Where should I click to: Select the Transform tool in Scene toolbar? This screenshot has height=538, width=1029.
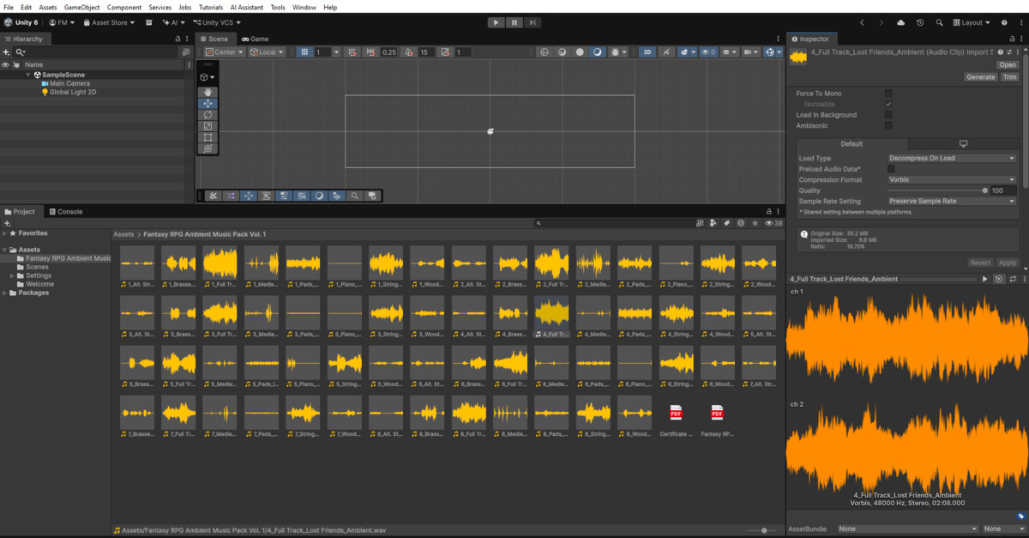point(208,148)
